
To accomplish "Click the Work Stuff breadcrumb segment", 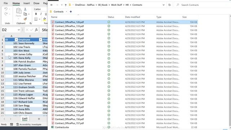I will point(117,5).
